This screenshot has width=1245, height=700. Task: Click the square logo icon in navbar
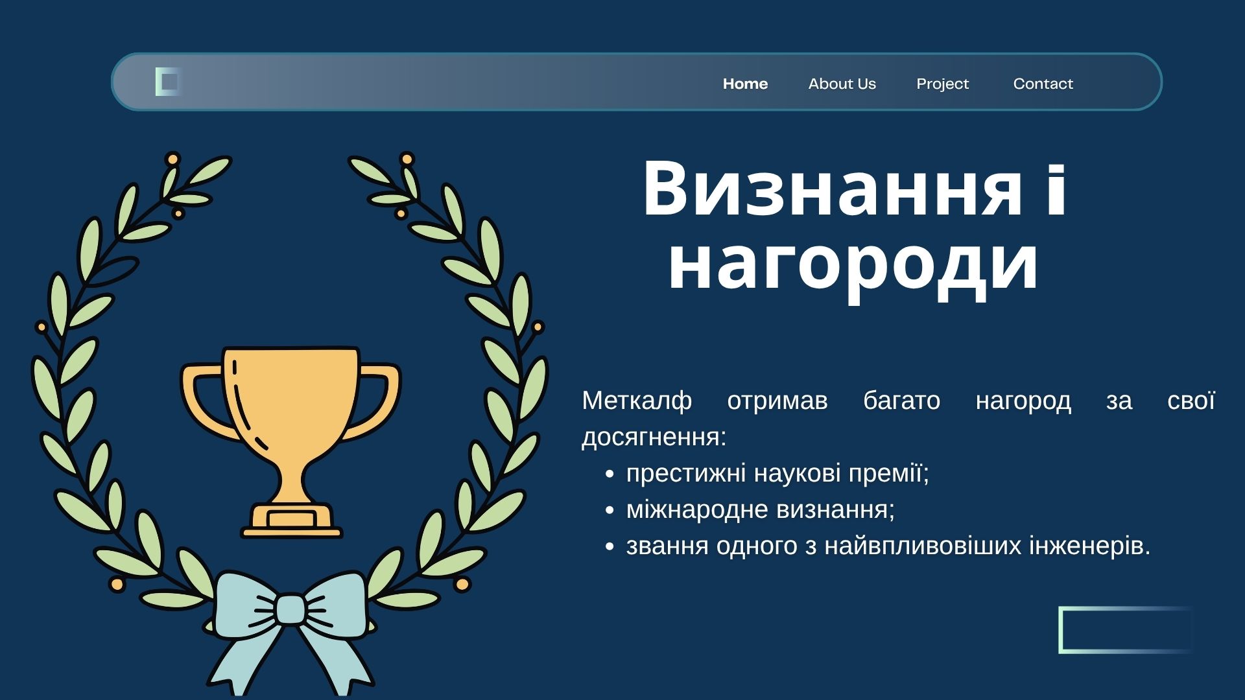pos(169,82)
